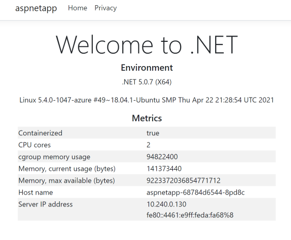Click the 'Welcome to .NET' heading
Image resolution: width=291 pixels, height=240 pixels.
tap(147, 45)
